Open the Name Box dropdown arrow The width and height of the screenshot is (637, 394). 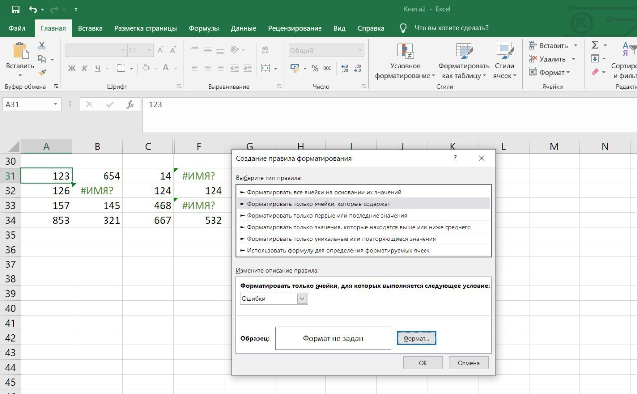tap(55, 105)
